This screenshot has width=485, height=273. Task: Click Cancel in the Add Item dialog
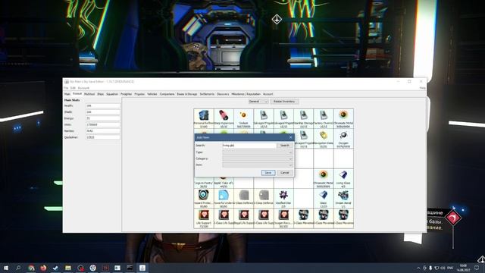[285, 173]
